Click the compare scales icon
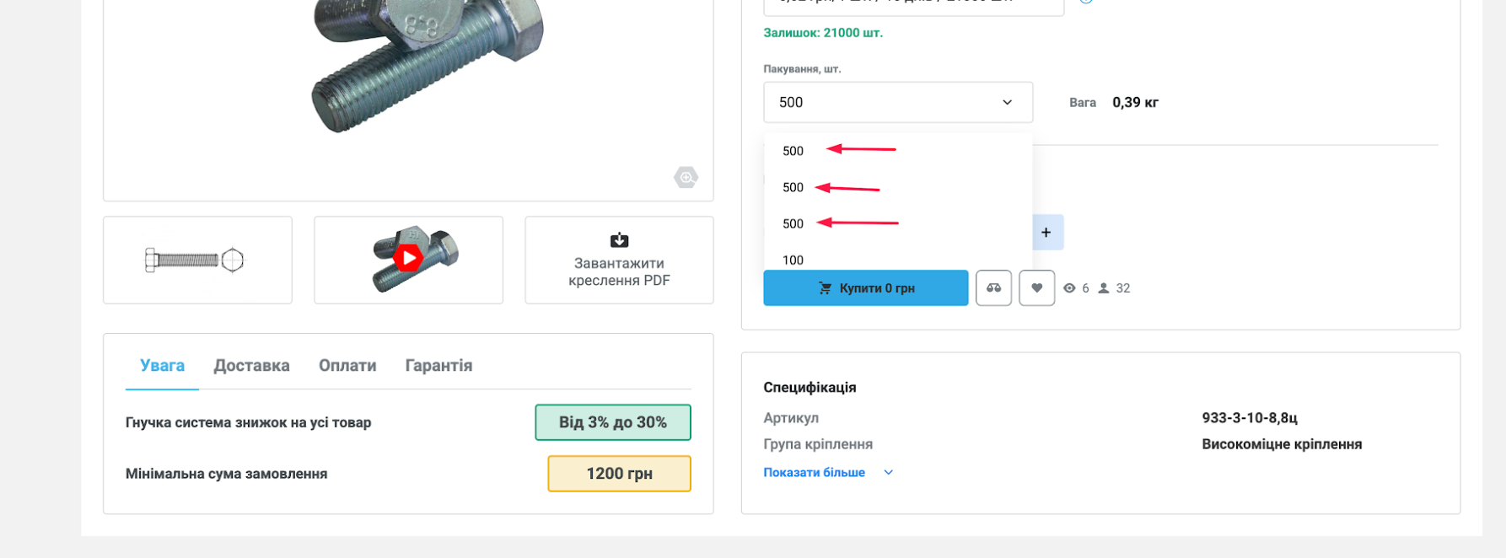This screenshot has height=558, width=1506. [993, 288]
